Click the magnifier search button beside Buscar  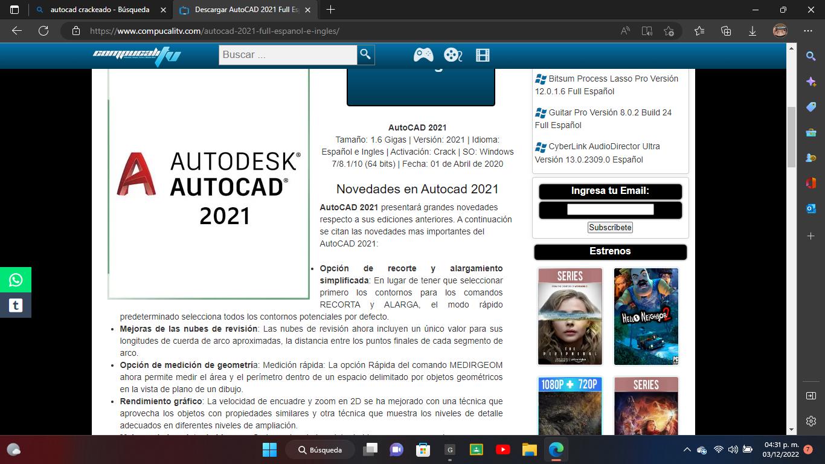pyautogui.click(x=365, y=54)
